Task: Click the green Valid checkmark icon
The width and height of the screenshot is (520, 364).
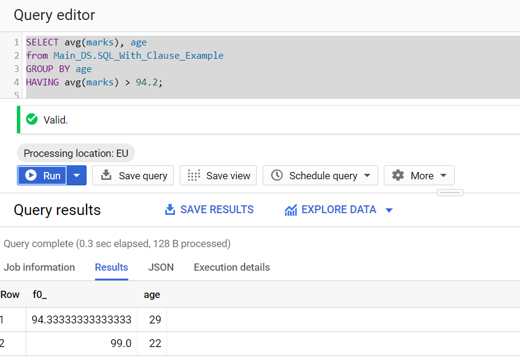Action: tap(31, 119)
